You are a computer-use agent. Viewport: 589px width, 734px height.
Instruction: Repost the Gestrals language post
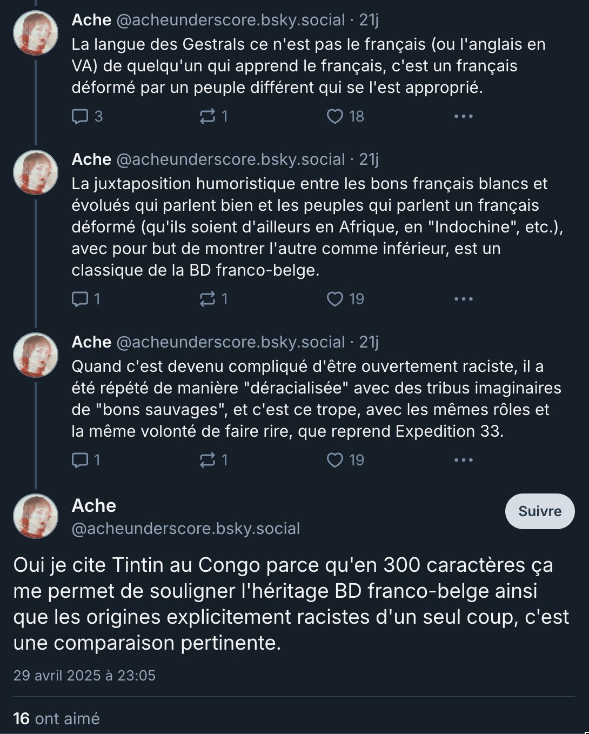[x=208, y=116]
